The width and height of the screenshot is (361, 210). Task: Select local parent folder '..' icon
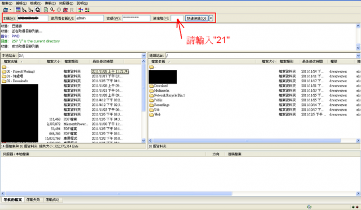[4, 67]
